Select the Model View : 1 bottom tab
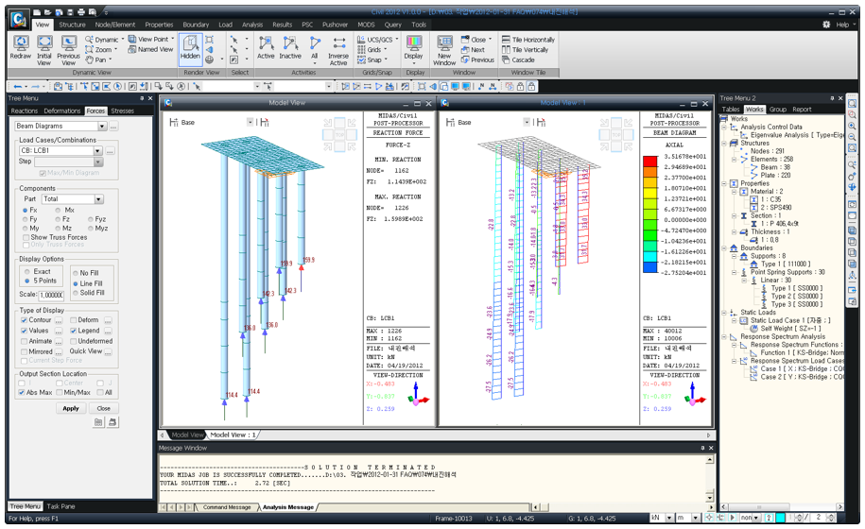The width and height of the screenshot is (865, 529). tap(233, 435)
